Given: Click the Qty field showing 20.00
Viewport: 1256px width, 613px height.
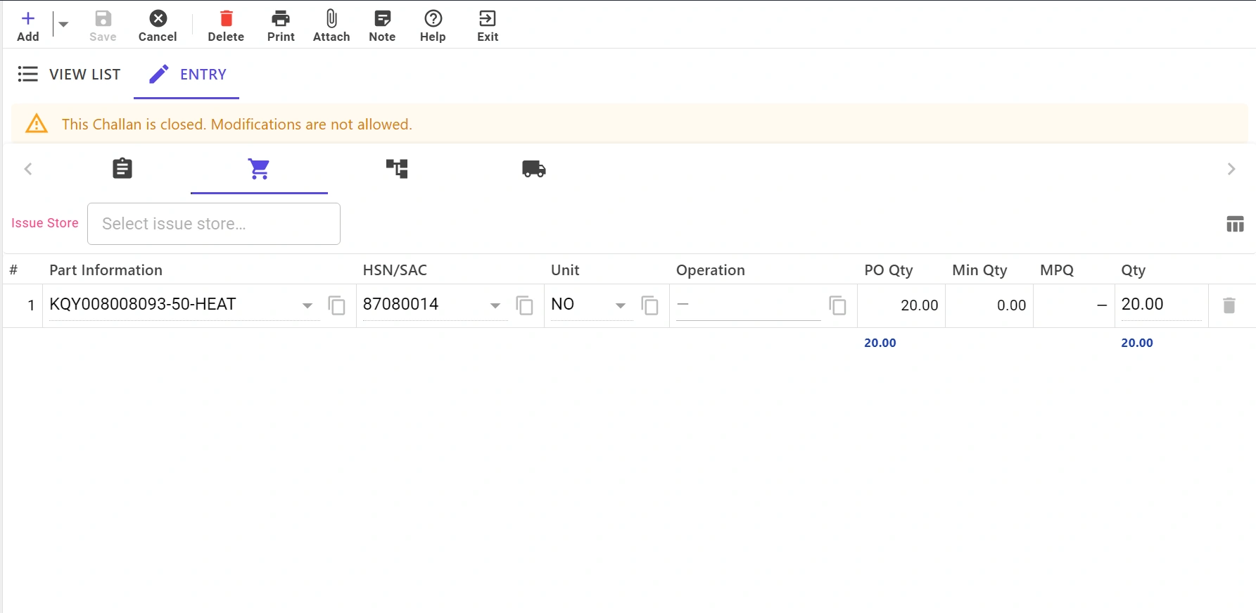Looking at the screenshot, I should click(1161, 305).
